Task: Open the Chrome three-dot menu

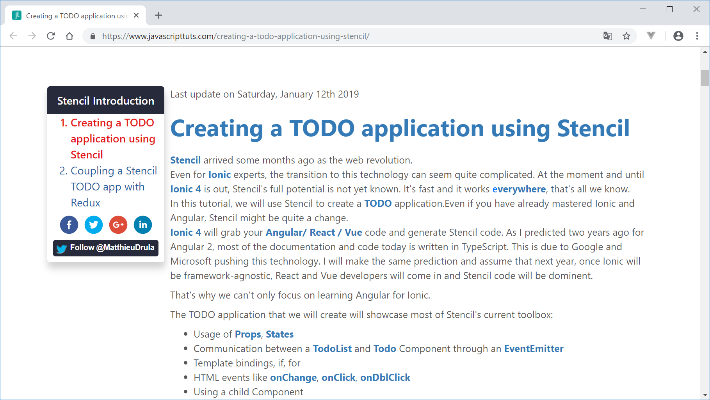Action: [697, 36]
